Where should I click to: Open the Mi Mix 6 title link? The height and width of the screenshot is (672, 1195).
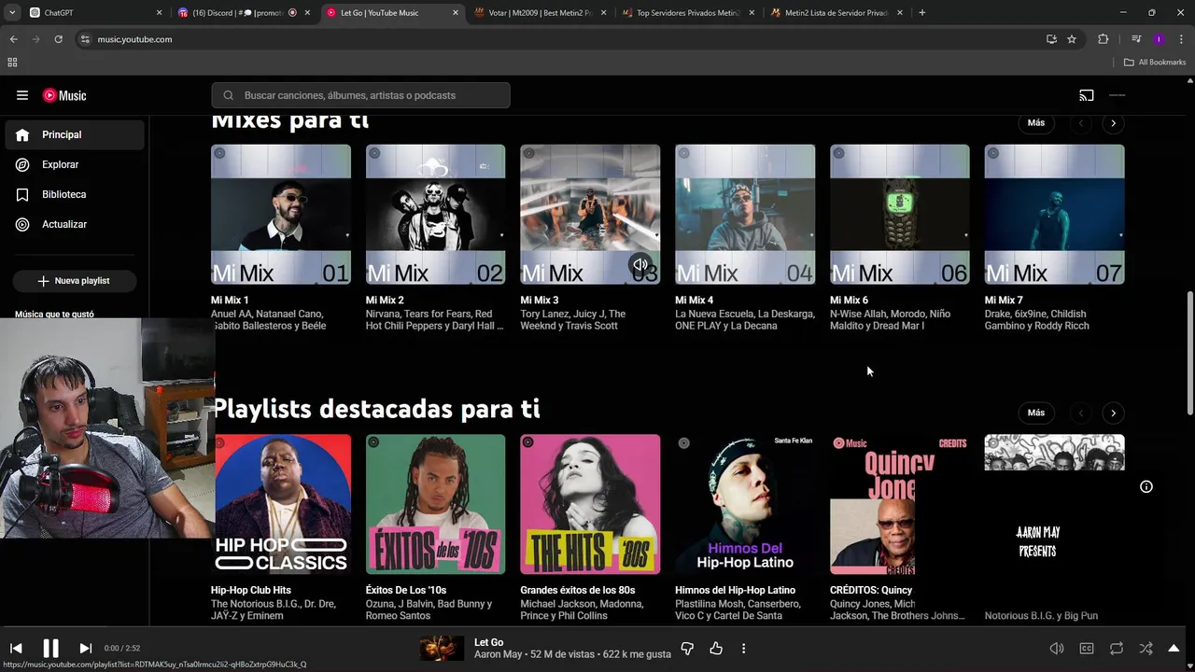tap(849, 301)
